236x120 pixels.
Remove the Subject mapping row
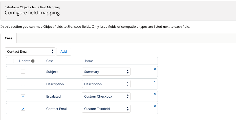[155, 69]
